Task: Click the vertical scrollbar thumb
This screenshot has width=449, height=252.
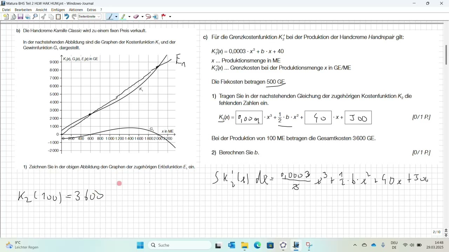Action: pyautogui.click(x=446, y=55)
